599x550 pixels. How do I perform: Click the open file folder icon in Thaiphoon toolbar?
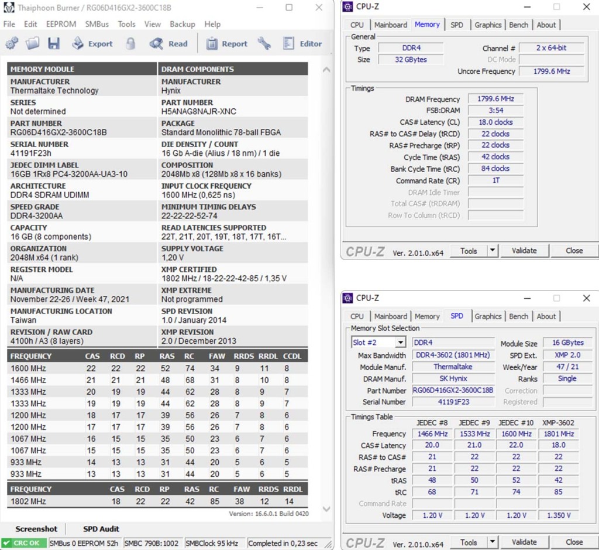click(x=33, y=43)
